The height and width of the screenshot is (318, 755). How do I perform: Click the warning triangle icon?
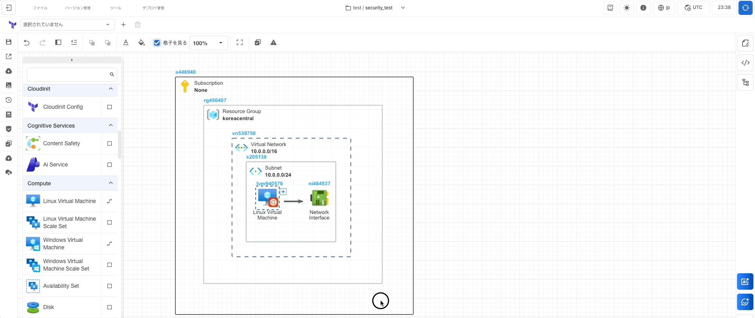click(274, 43)
